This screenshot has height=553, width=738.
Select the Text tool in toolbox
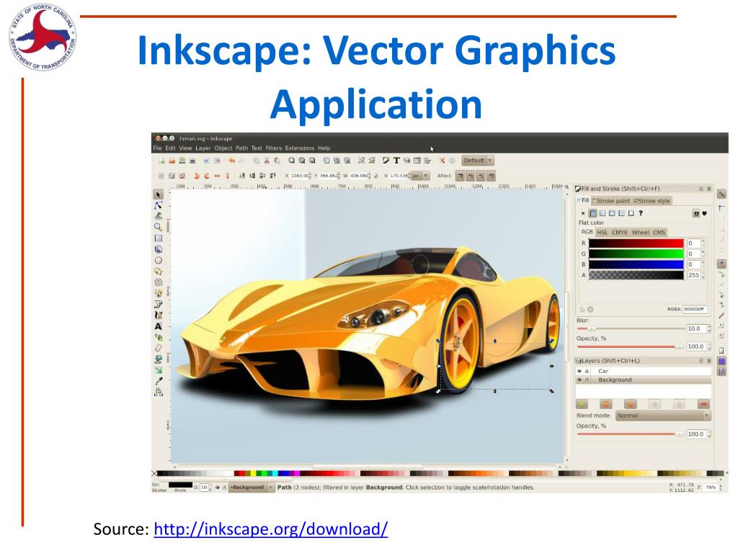(x=158, y=326)
